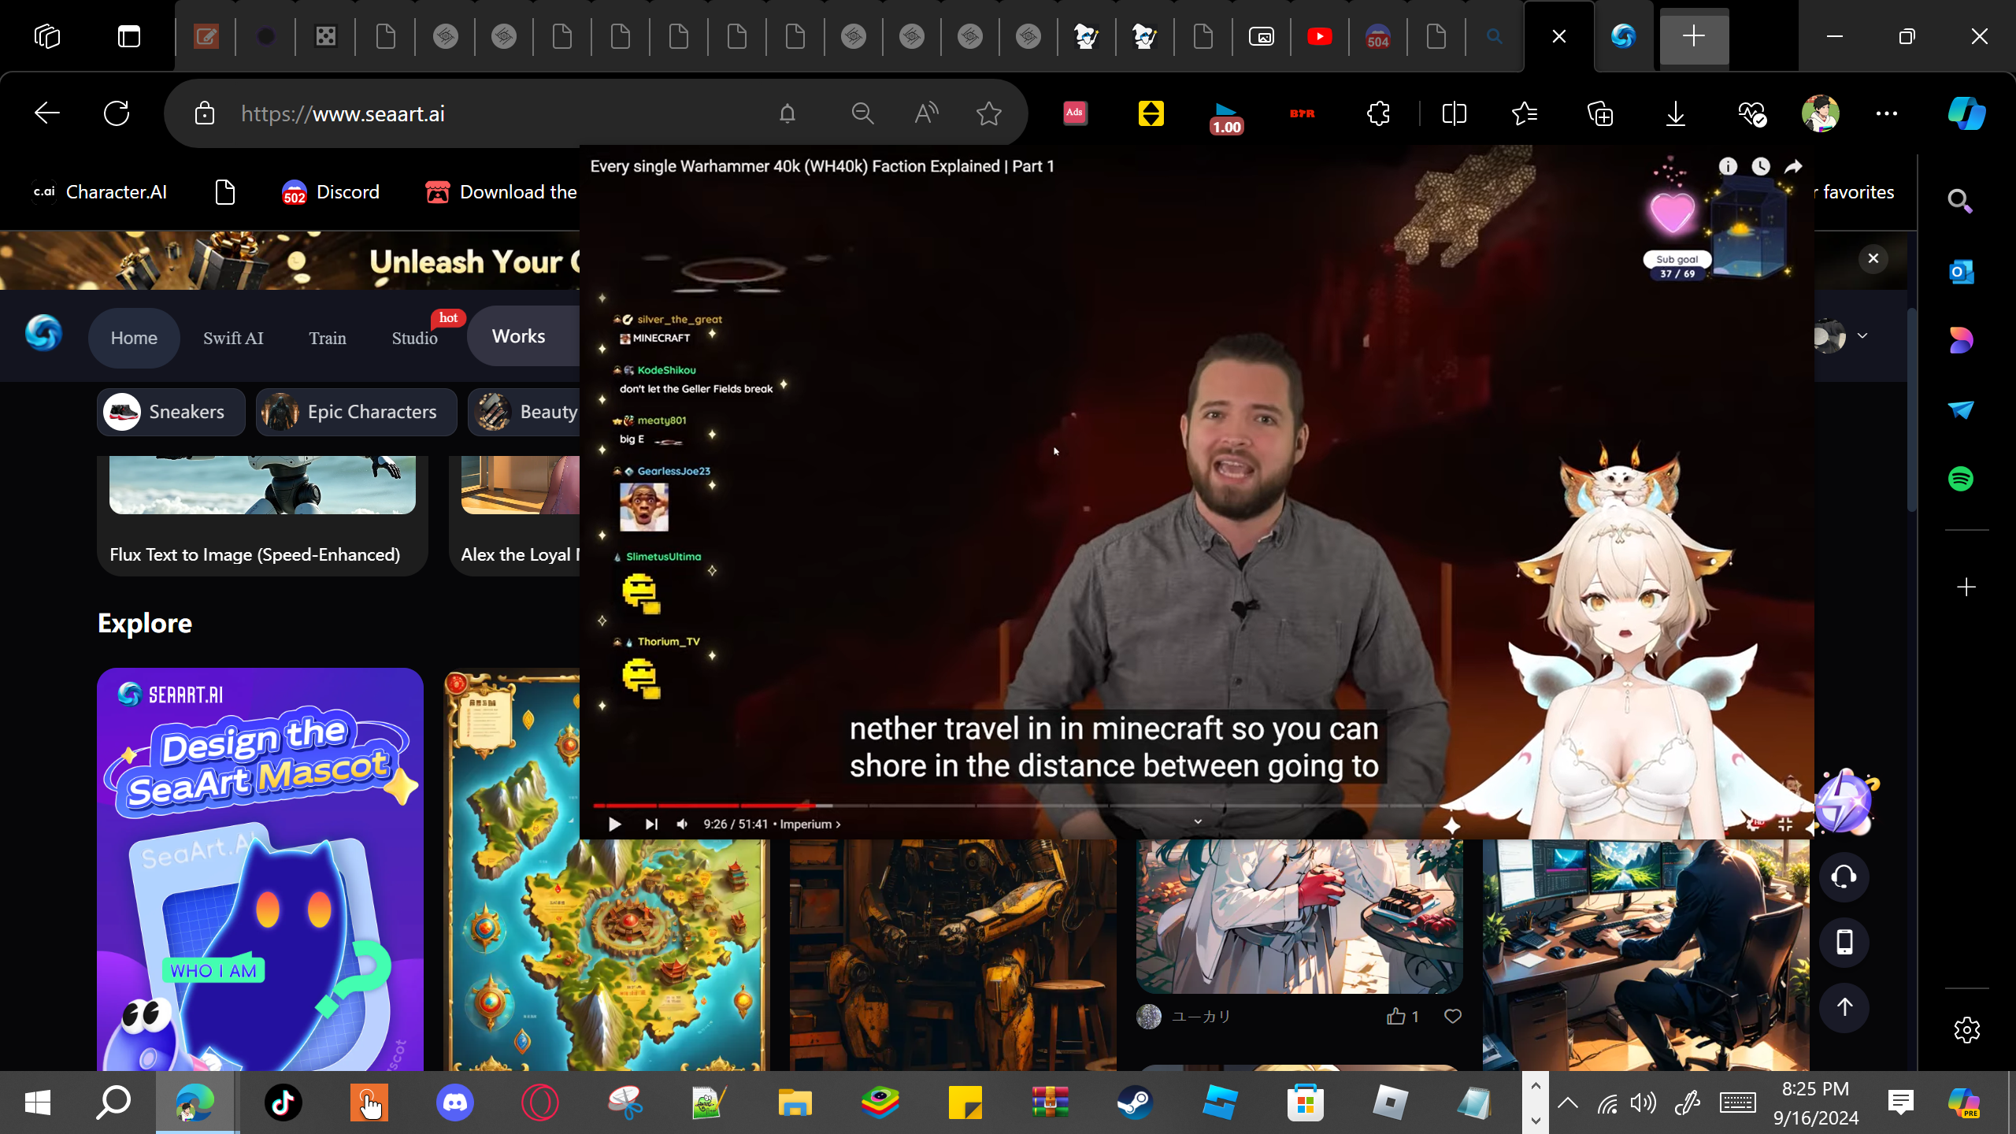Switch to the YouTube tab
The width and height of the screenshot is (2016, 1134).
tap(1320, 36)
